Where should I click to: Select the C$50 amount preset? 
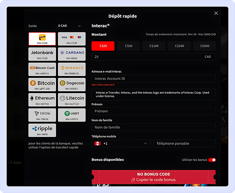[x=129, y=46]
